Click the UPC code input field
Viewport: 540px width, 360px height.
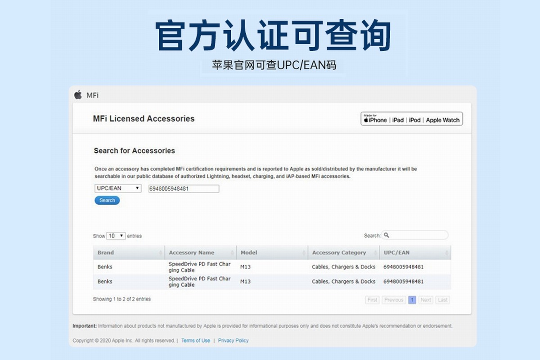184,189
